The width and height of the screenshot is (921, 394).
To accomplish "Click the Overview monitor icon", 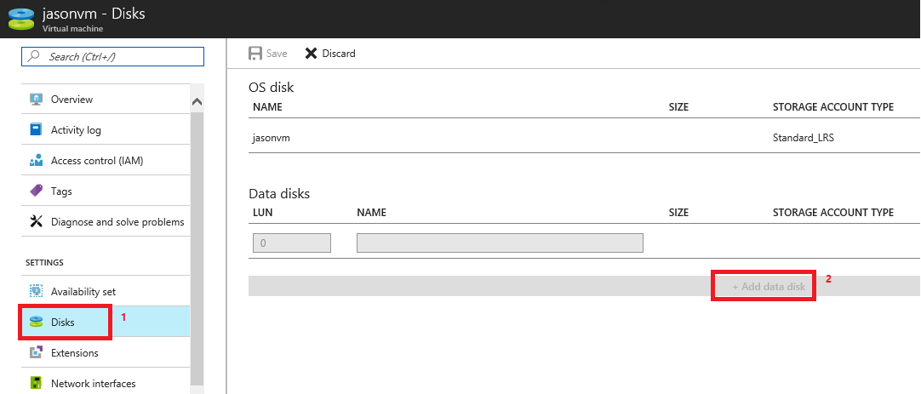I will pyautogui.click(x=36, y=100).
